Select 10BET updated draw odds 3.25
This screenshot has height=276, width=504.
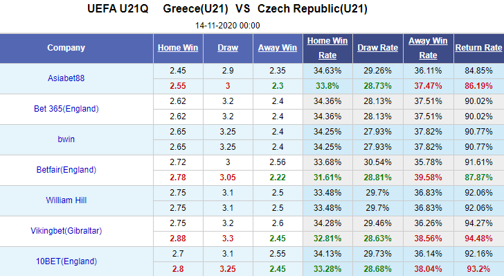point(228,269)
